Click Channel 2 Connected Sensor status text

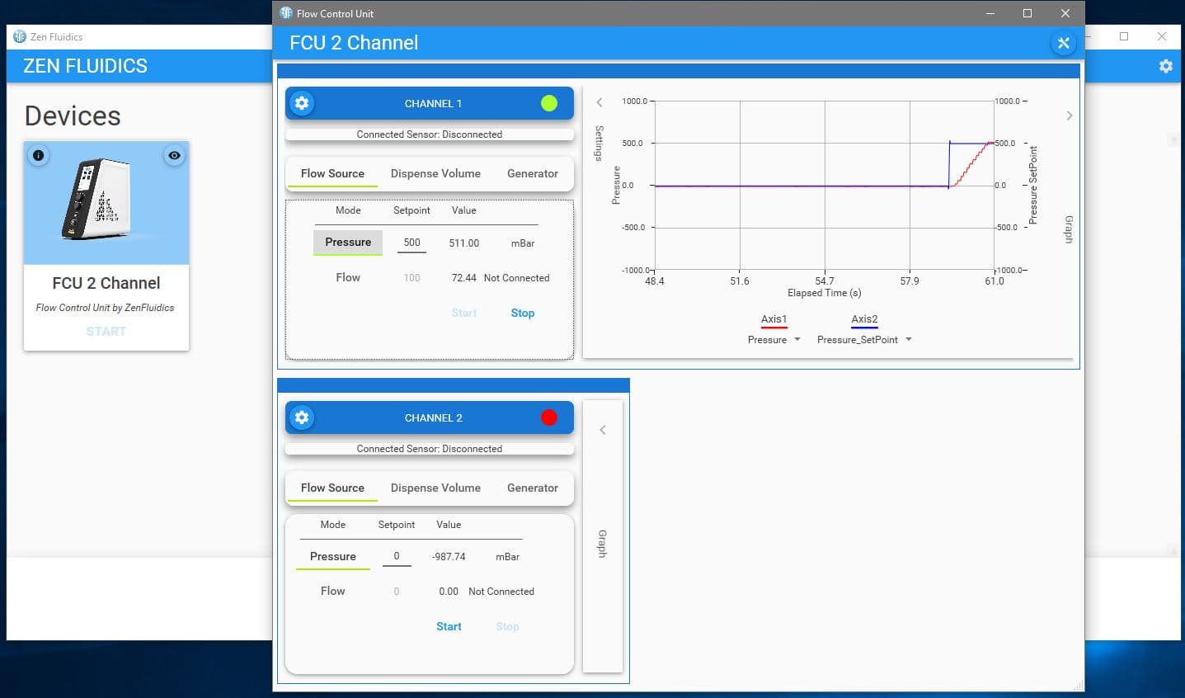[x=430, y=449]
